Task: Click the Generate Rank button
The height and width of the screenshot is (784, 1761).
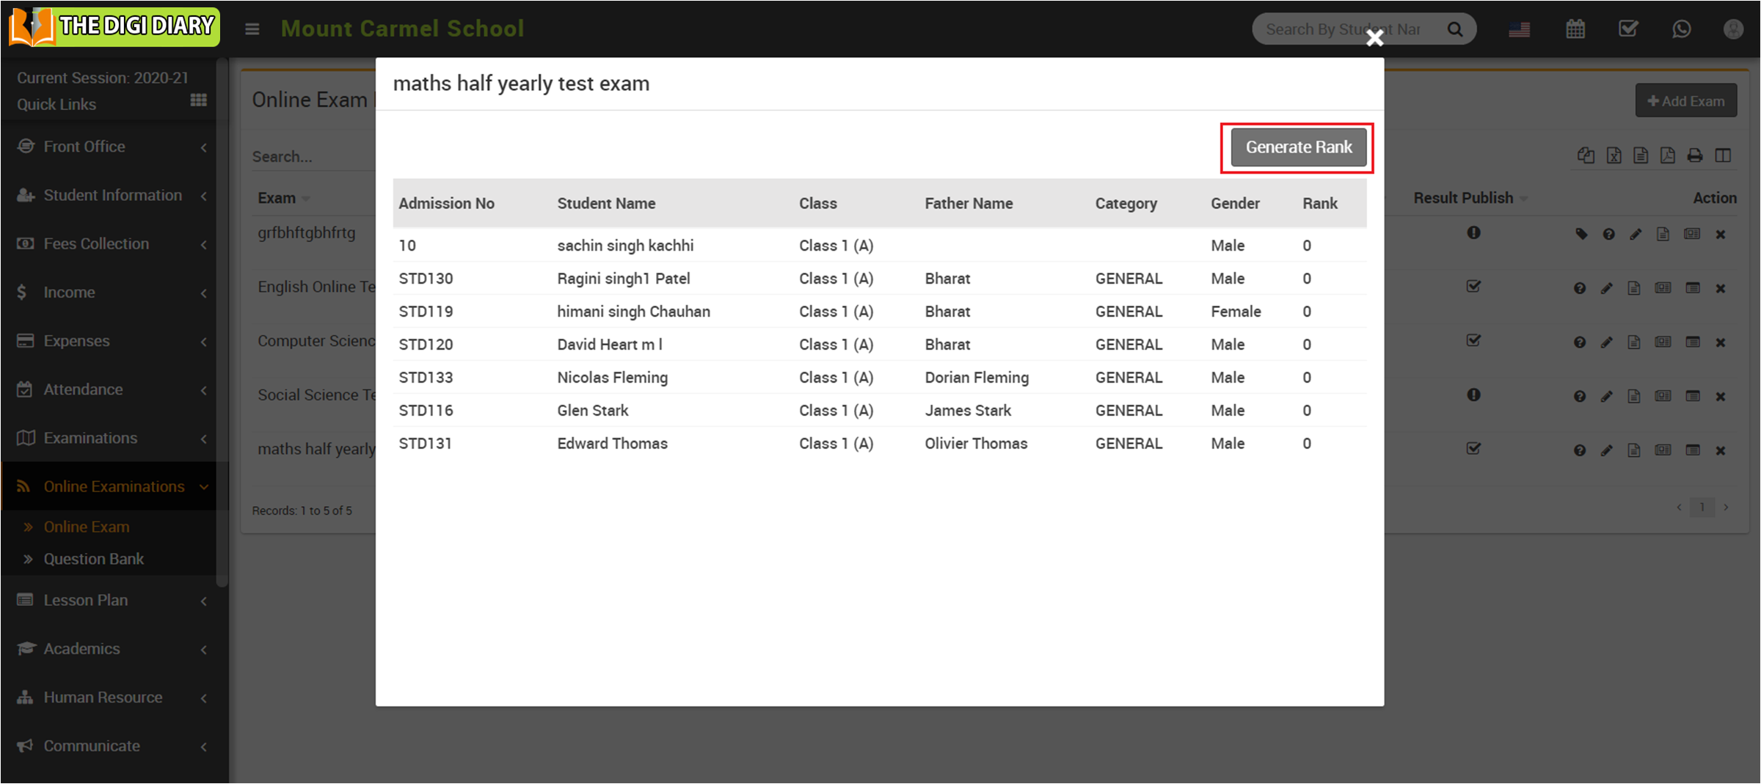Action: tap(1298, 147)
